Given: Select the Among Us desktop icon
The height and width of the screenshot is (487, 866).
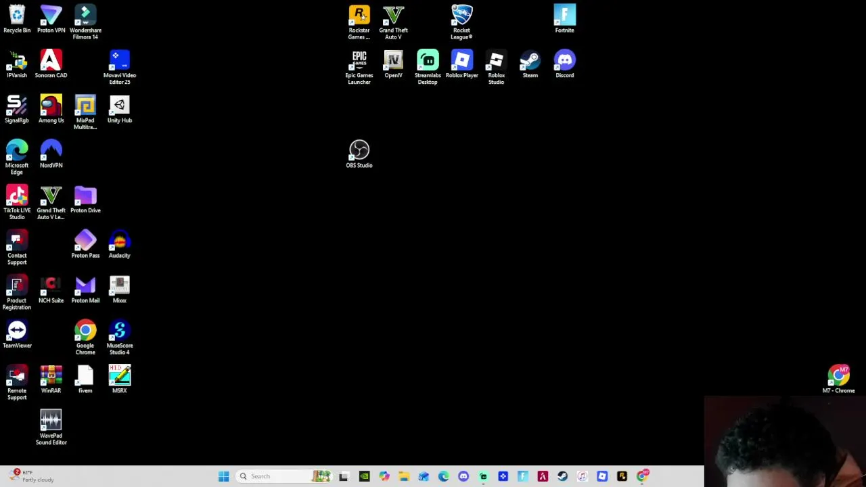Looking at the screenshot, I should 51,110.
